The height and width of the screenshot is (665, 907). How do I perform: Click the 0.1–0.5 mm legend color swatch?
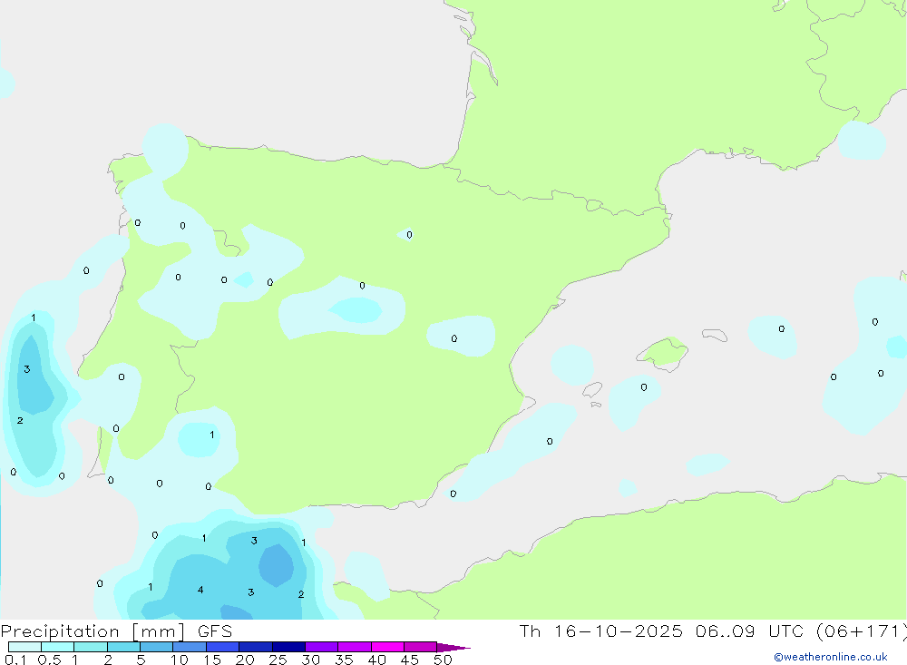[x=24, y=647]
